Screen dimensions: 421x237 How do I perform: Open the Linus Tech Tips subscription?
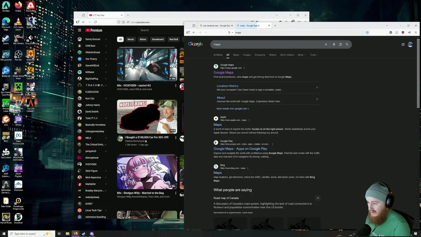coord(93,210)
